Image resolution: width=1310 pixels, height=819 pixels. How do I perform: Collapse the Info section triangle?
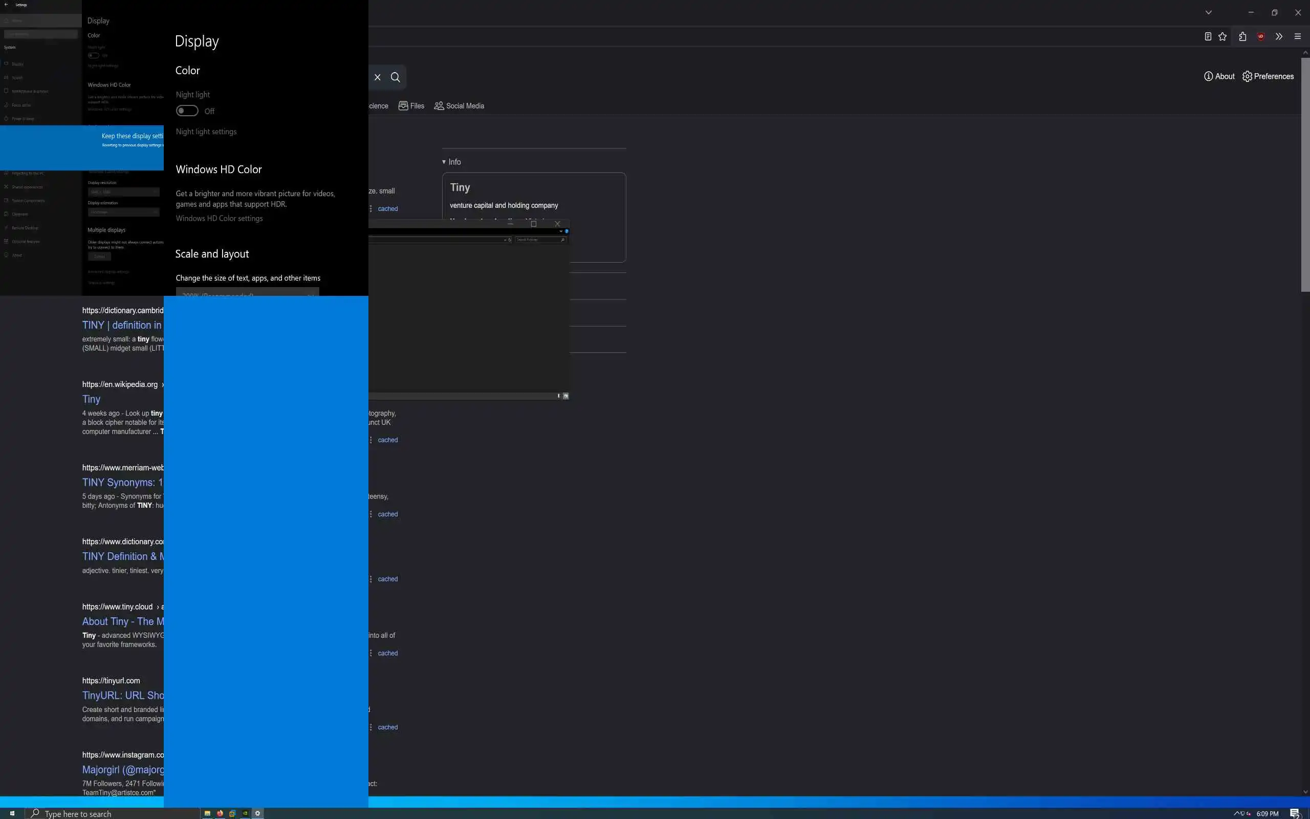444,162
